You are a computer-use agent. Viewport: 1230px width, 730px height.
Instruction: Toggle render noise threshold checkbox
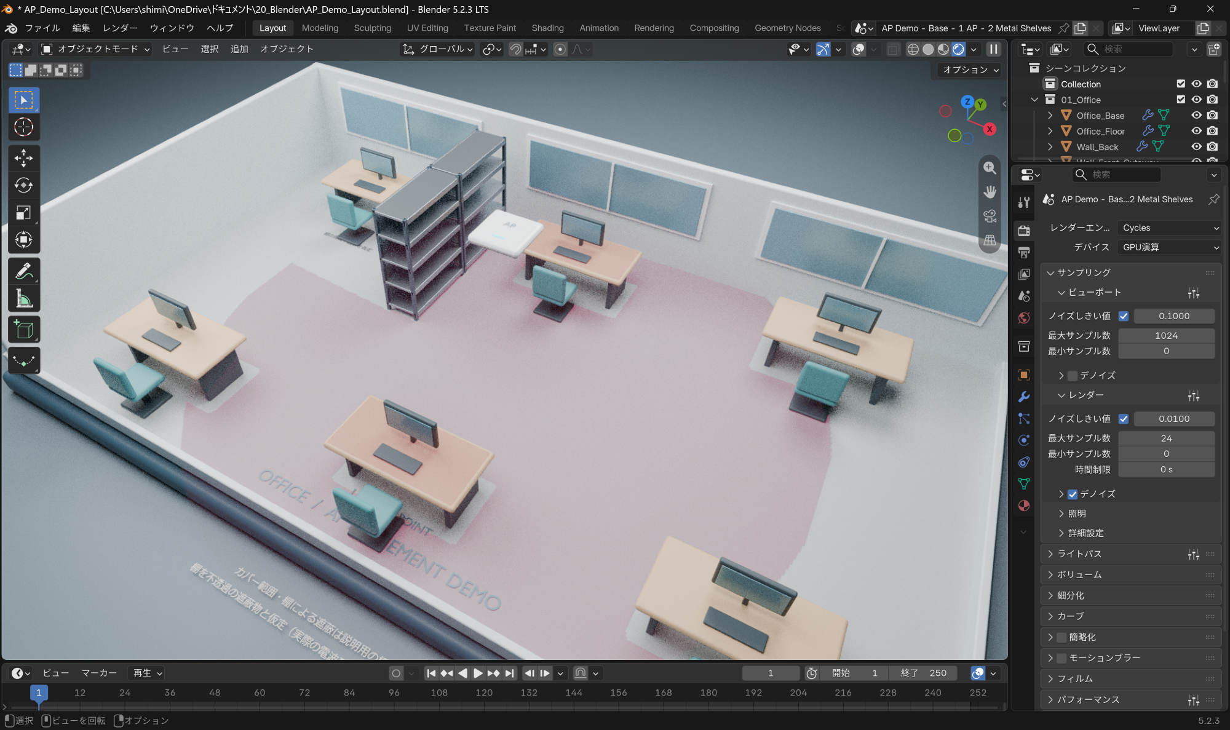[x=1124, y=419]
